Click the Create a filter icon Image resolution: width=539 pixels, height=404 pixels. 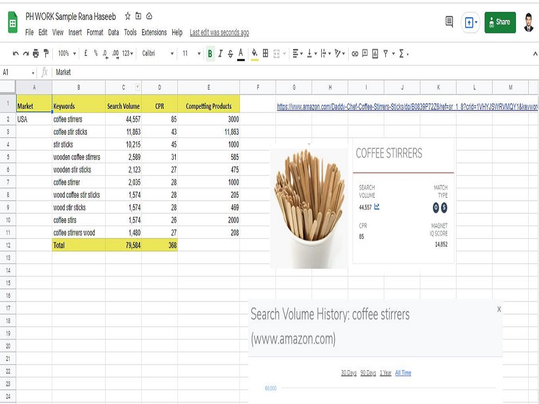point(385,53)
